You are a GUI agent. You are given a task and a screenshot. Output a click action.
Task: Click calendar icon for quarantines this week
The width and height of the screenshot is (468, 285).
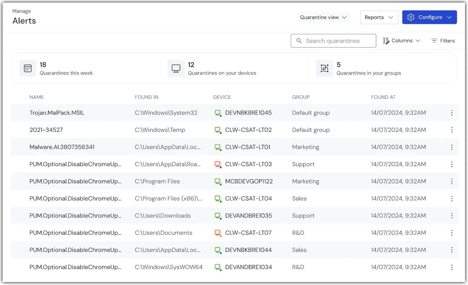point(28,68)
